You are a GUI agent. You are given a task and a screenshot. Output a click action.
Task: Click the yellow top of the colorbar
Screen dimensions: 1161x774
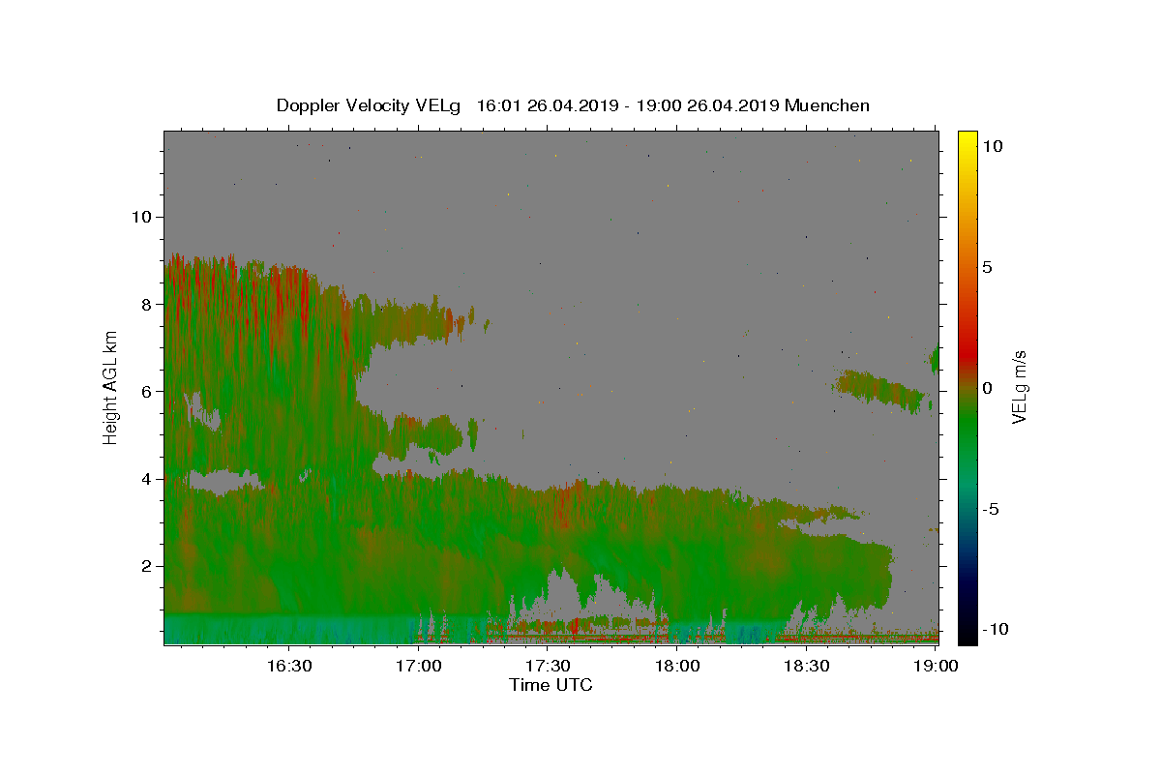pyautogui.click(x=967, y=141)
